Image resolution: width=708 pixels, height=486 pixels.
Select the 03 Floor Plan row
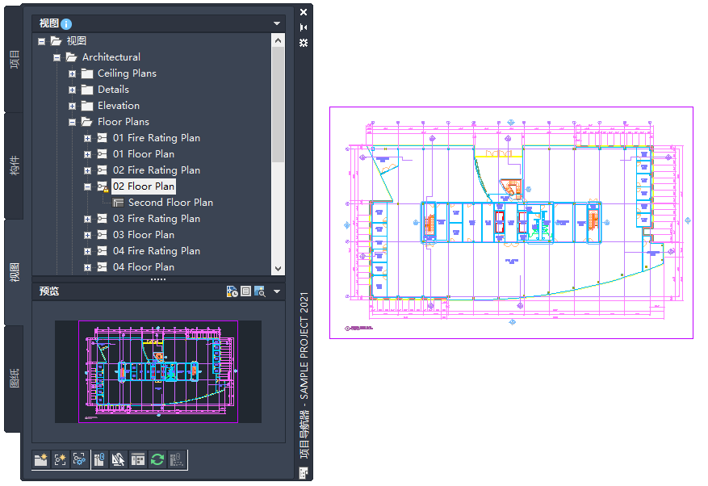tap(144, 235)
